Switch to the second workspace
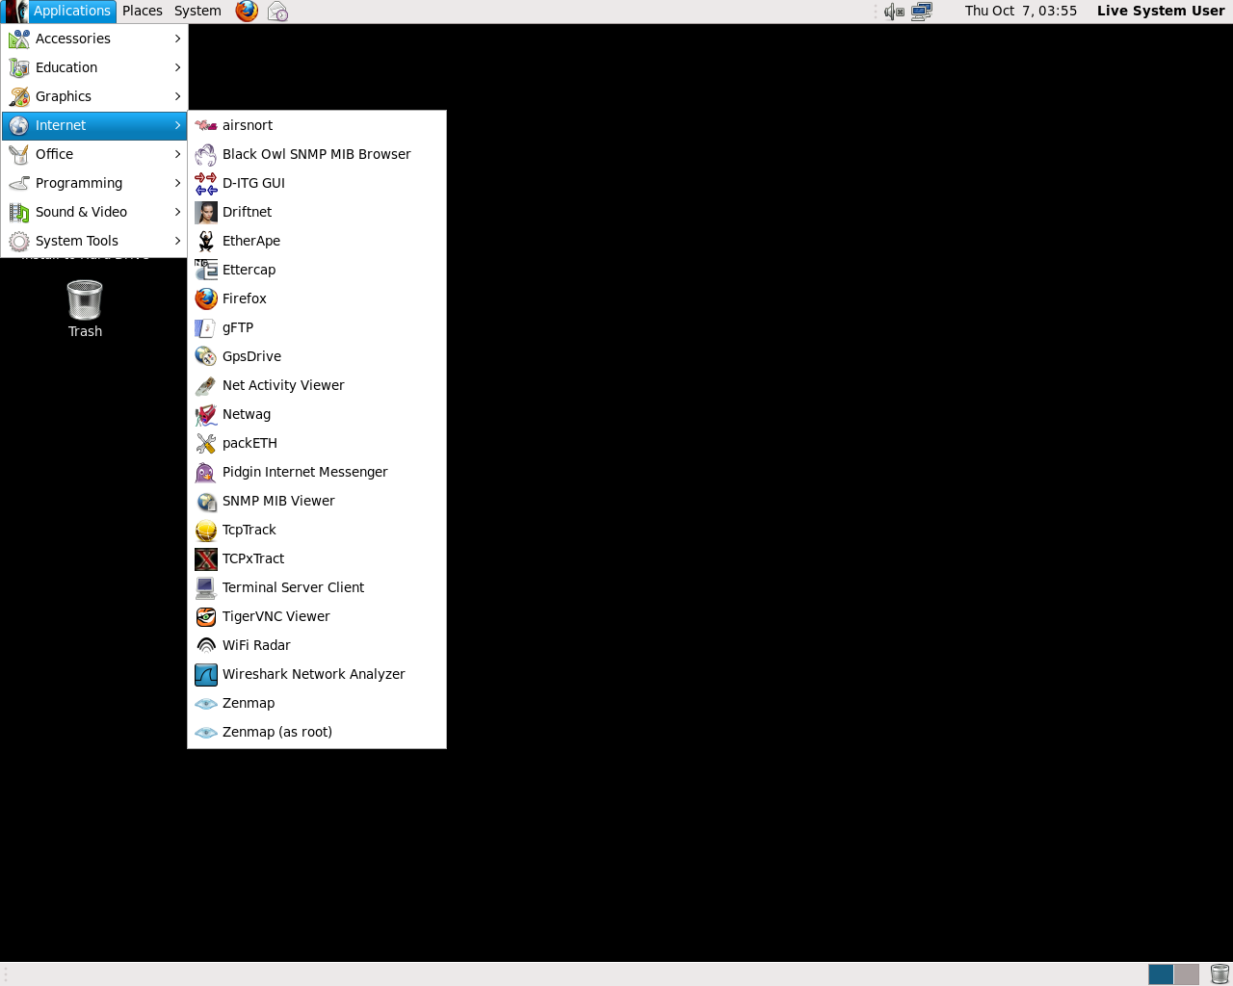The image size is (1233, 986). (1187, 974)
